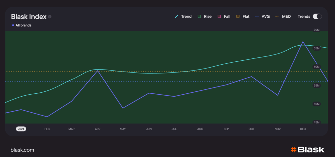Open the blask.com link
Viewport: 335px width, 157px height.
point(22,150)
